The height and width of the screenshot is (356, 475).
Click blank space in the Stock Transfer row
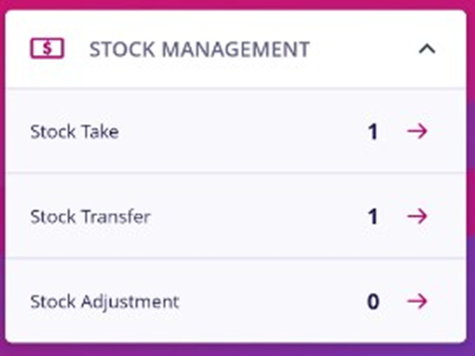pyautogui.click(x=259, y=217)
